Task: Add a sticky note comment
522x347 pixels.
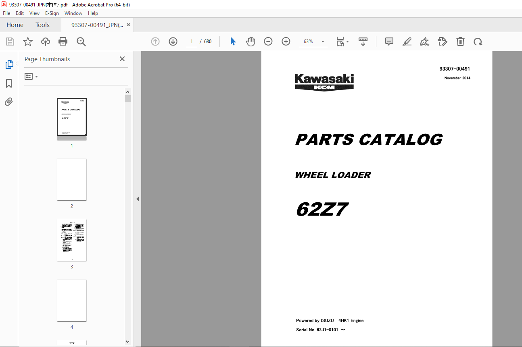Action: pos(389,42)
